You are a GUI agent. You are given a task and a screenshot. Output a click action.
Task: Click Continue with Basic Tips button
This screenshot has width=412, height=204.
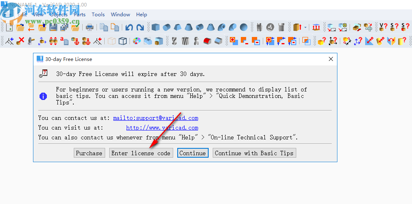(254, 153)
